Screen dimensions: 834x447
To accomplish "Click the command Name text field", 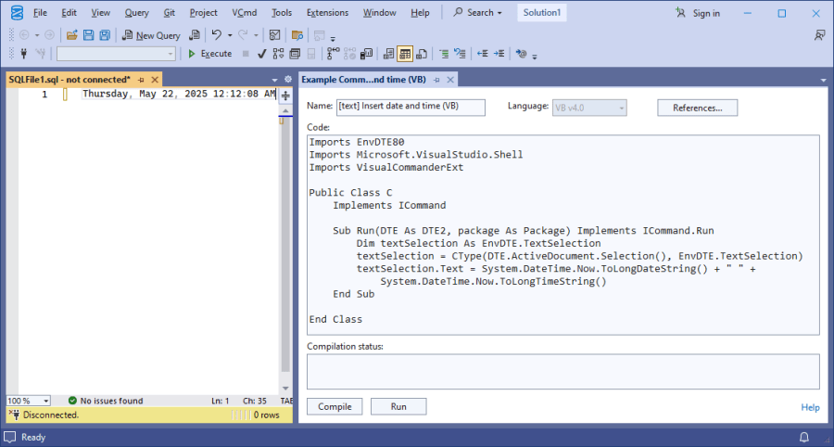I will [410, 107].
